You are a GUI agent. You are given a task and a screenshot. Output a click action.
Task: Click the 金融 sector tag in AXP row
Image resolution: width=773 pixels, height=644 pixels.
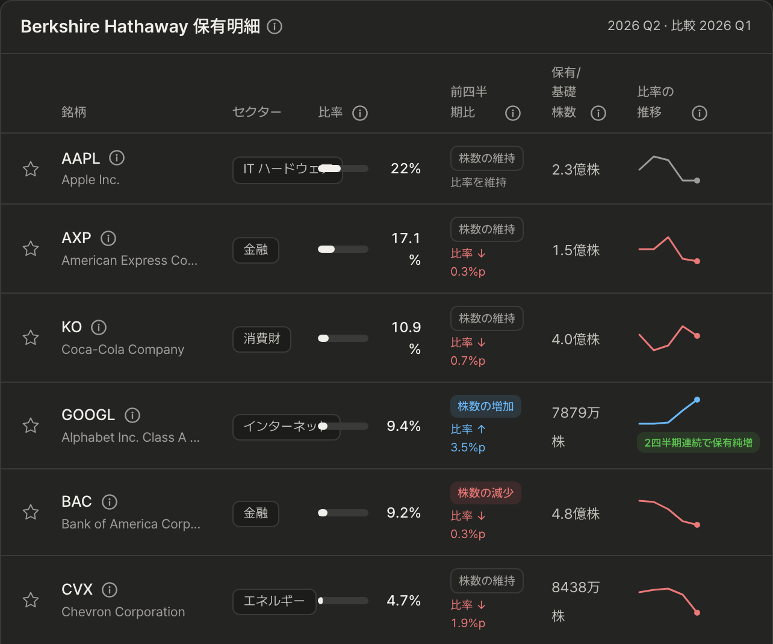click(256, 250)
